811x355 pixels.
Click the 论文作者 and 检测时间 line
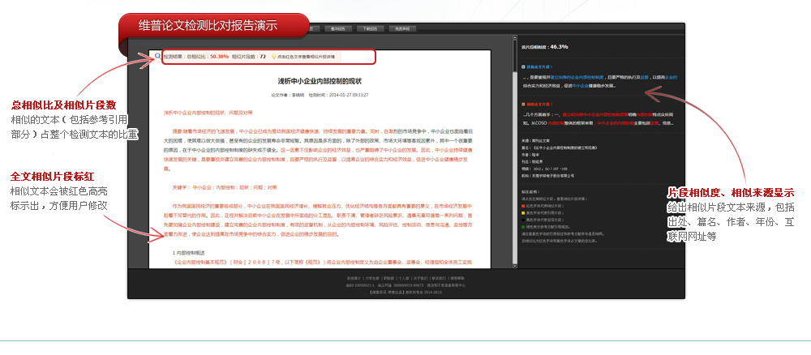click(x=320, y=95)
